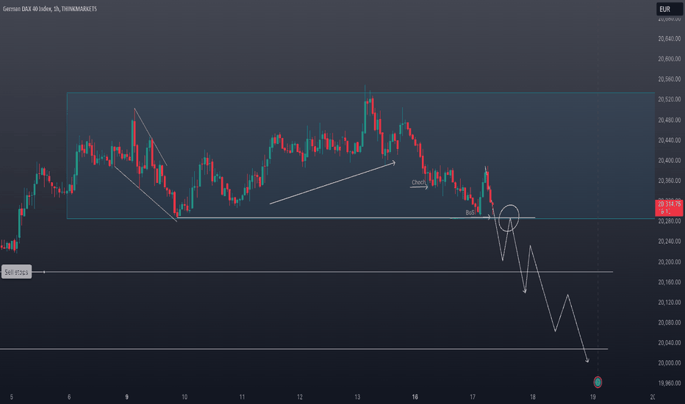Click date label 13 on the time axis

[x=357, y=397]
